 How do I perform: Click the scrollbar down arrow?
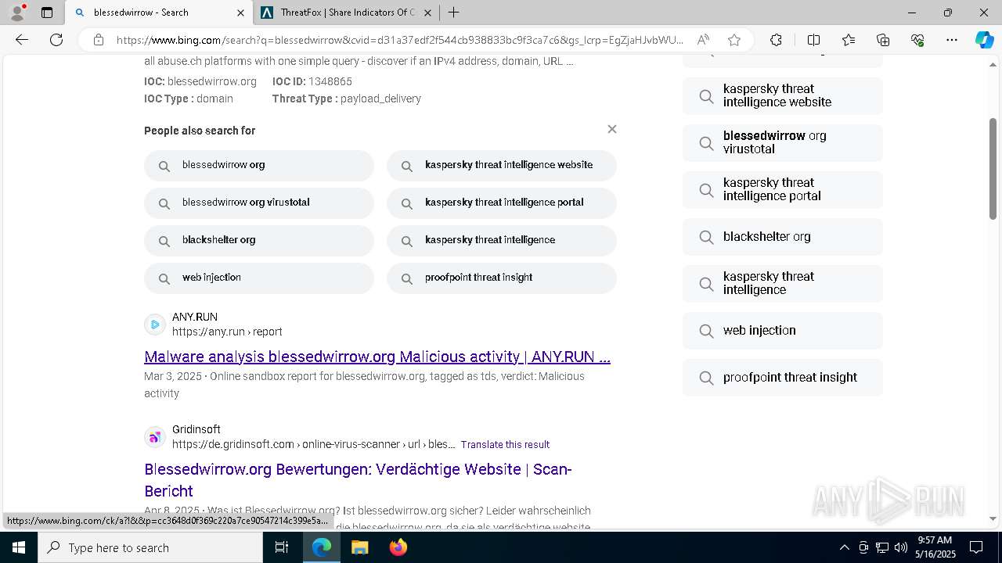coord(993,518)
